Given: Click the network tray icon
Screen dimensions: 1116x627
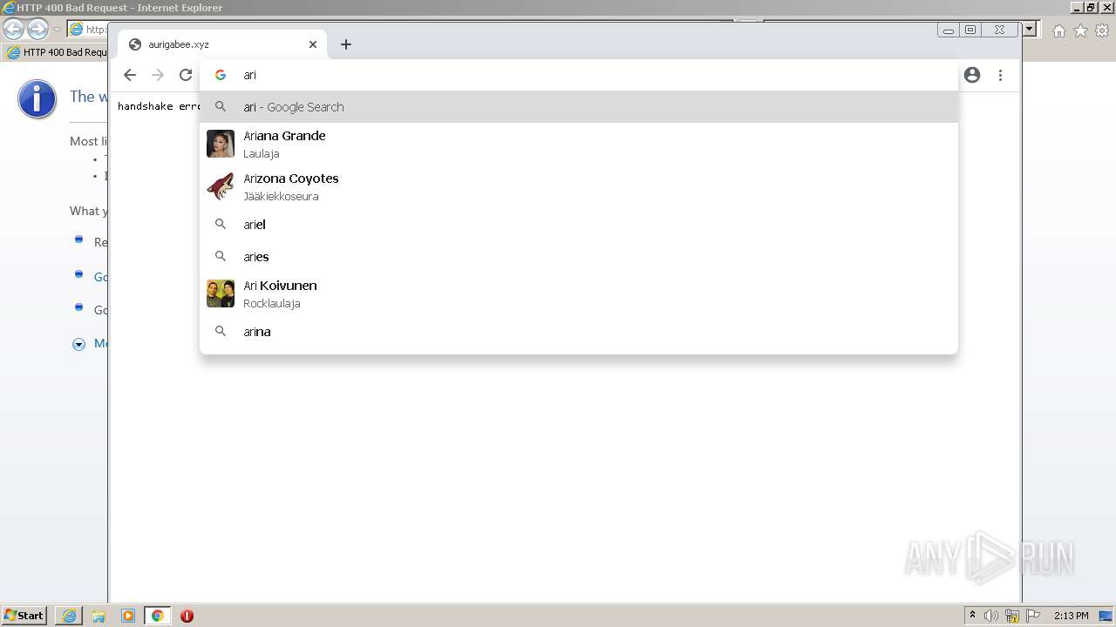Looking at the screenshot, I should pos(1012,616).
